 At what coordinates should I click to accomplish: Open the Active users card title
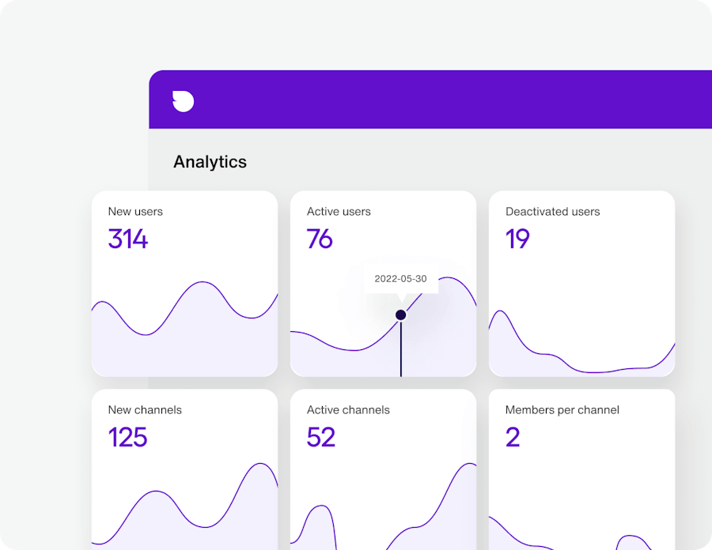(x=339, y=212)
